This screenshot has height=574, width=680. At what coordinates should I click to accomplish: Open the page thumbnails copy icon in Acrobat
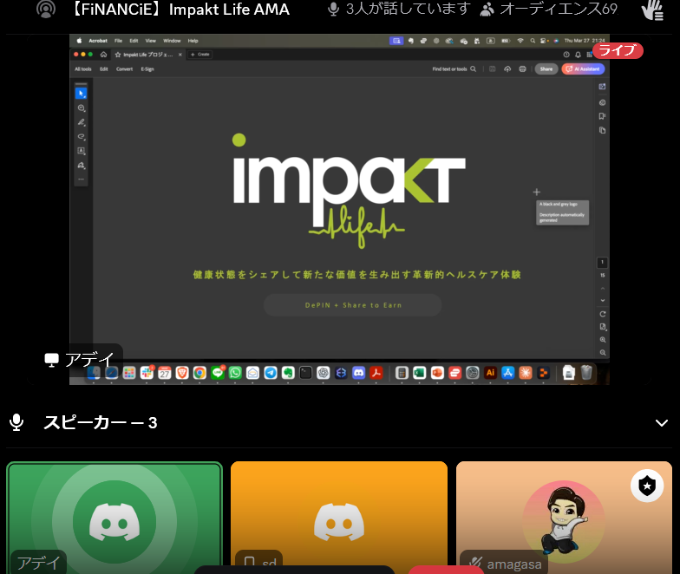[602, 130]
